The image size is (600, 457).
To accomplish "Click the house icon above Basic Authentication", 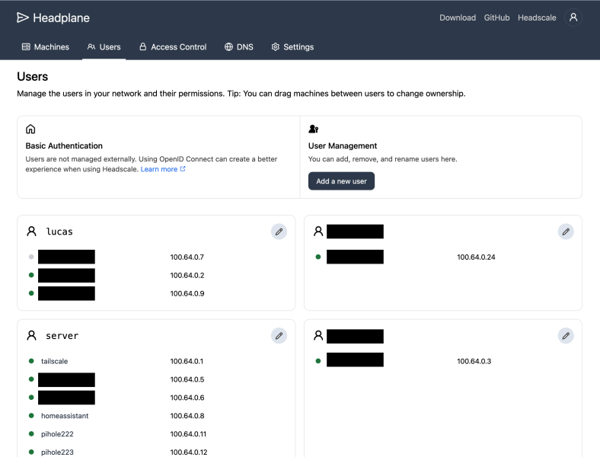I will point(30,129).
